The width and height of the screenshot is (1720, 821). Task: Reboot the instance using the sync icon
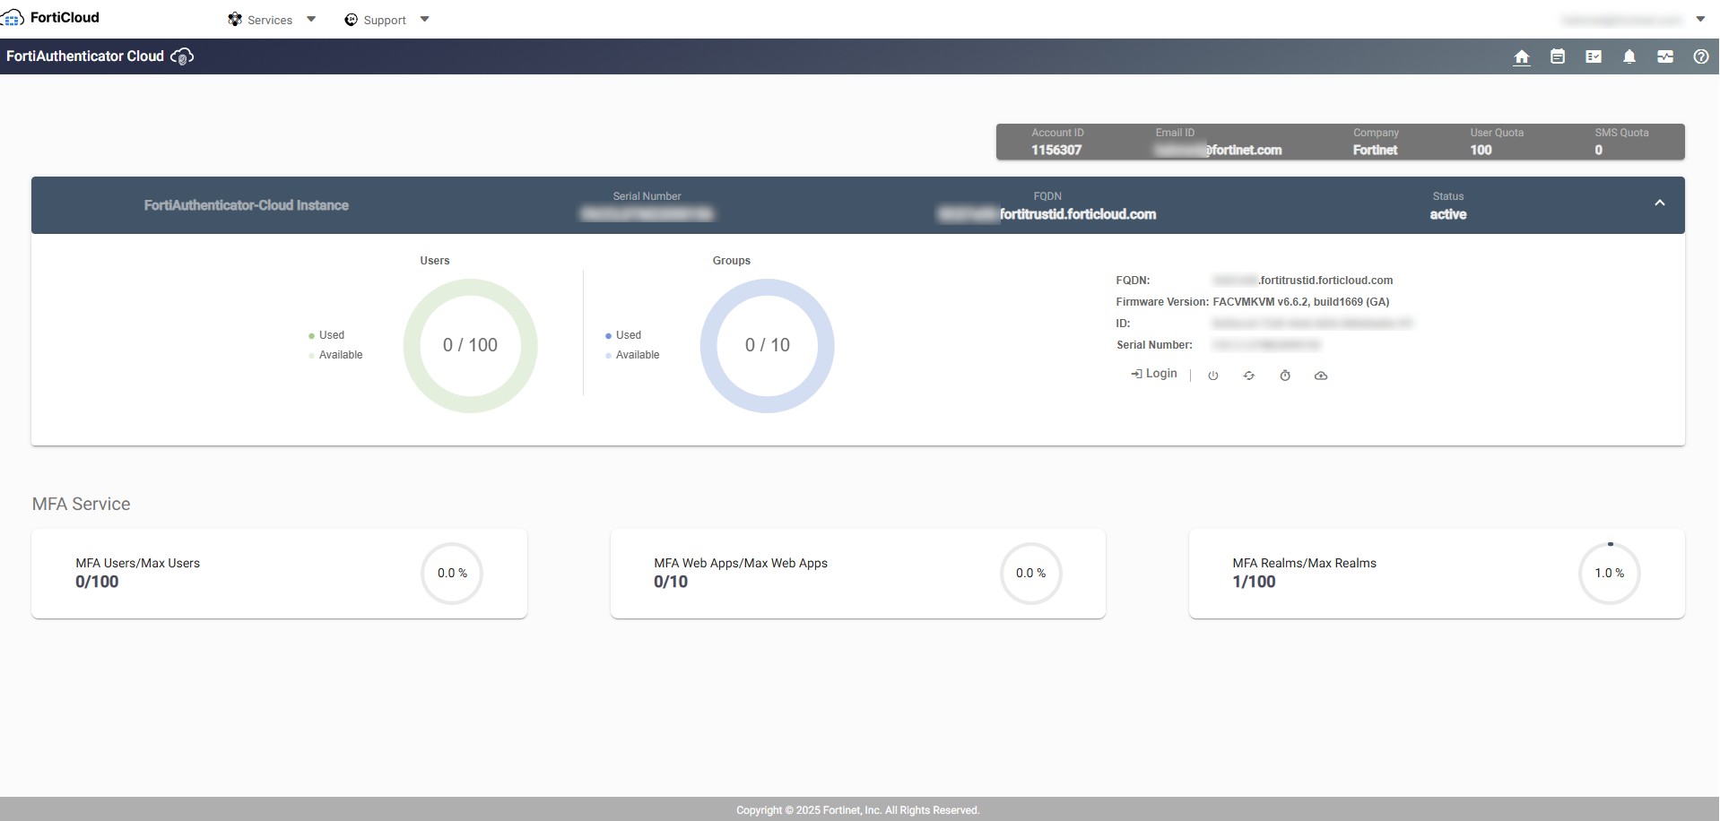1248,376
